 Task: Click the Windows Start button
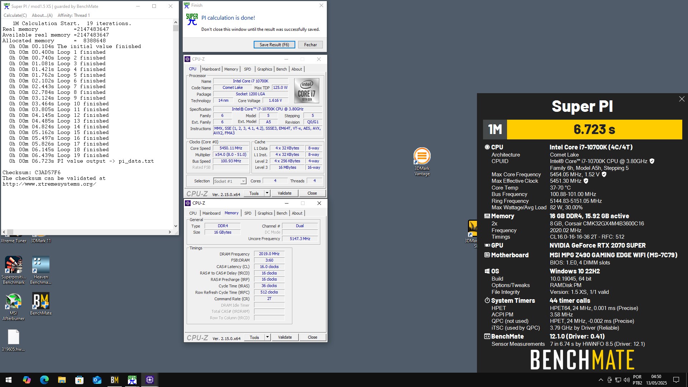[x=9, y=380]
